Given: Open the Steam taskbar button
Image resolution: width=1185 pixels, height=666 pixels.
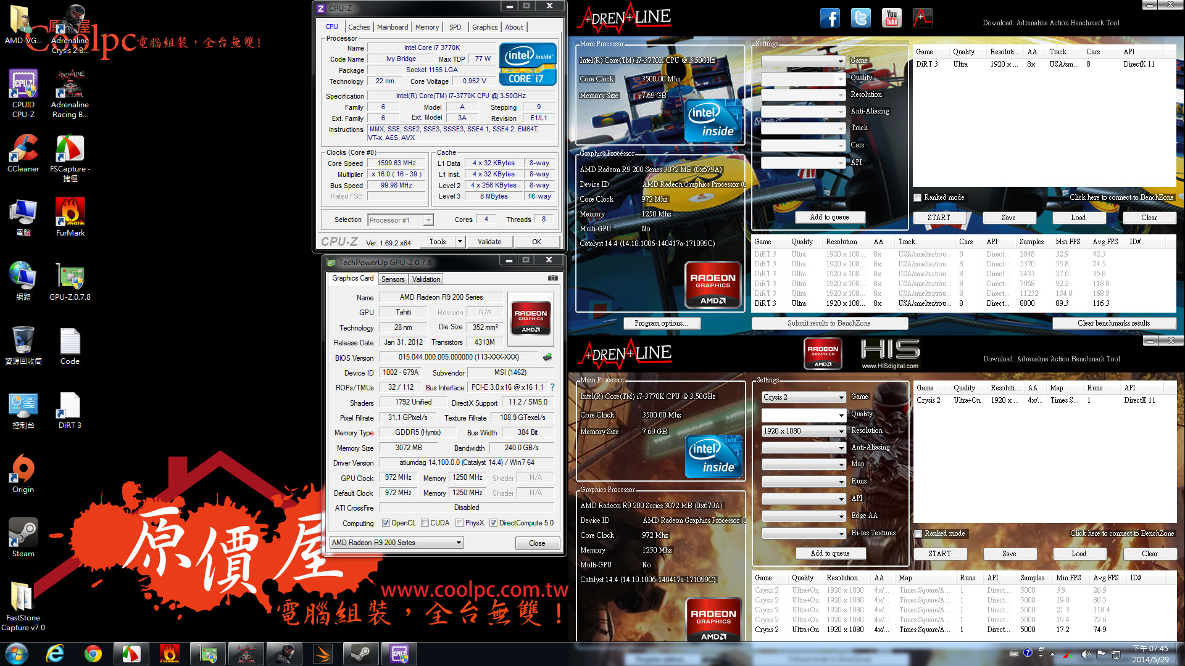Looking at the screenshot, I should coord(361,654).
